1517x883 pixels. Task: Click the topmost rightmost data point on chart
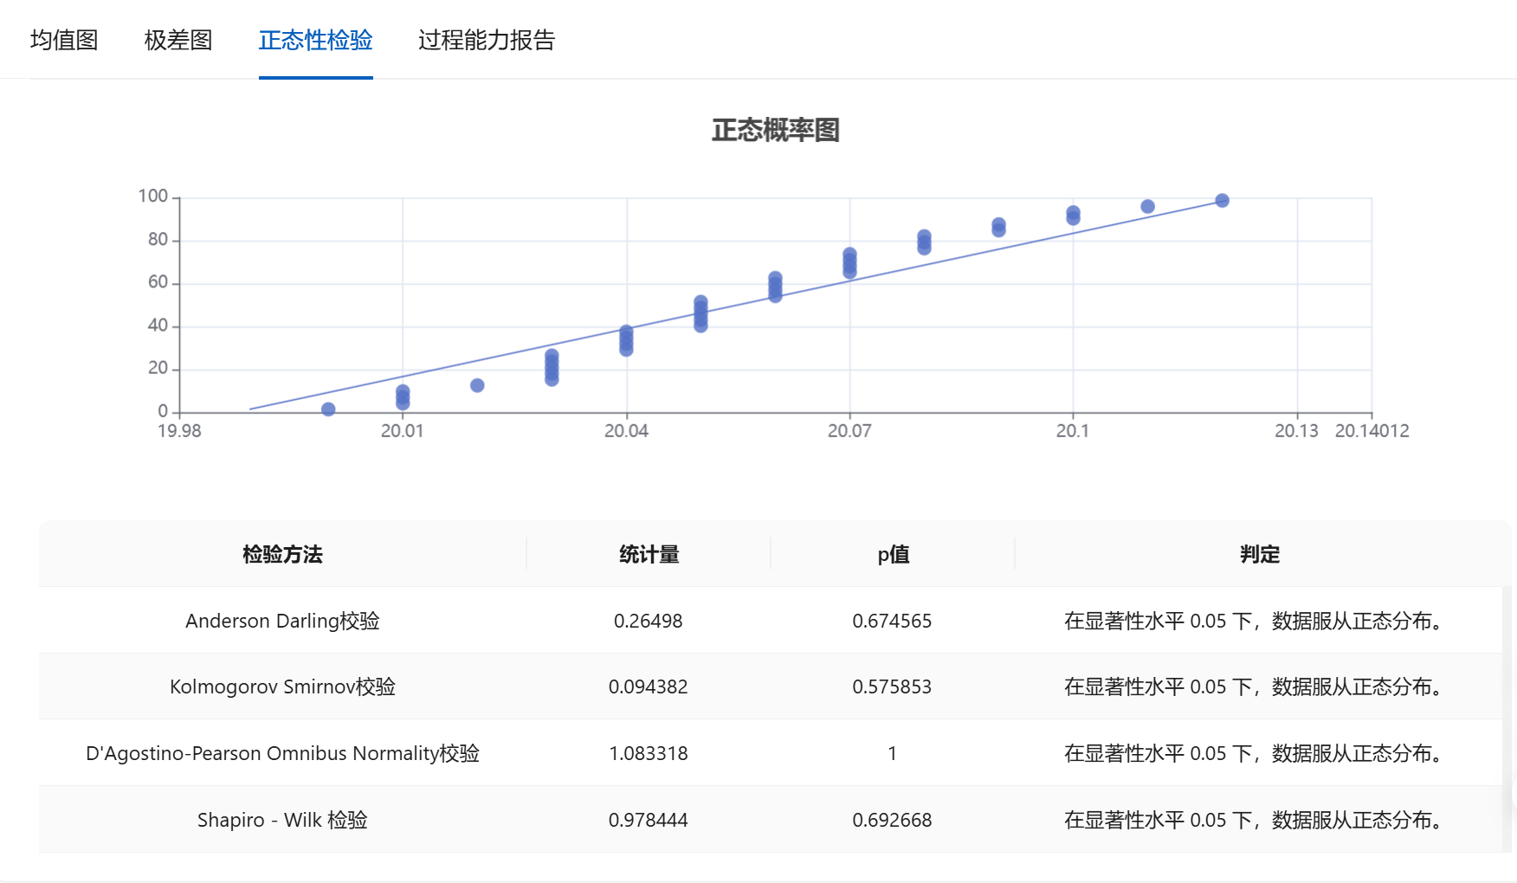pos(1222,201)
